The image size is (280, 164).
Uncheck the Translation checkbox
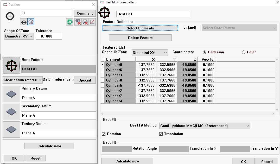coord(161,134)
